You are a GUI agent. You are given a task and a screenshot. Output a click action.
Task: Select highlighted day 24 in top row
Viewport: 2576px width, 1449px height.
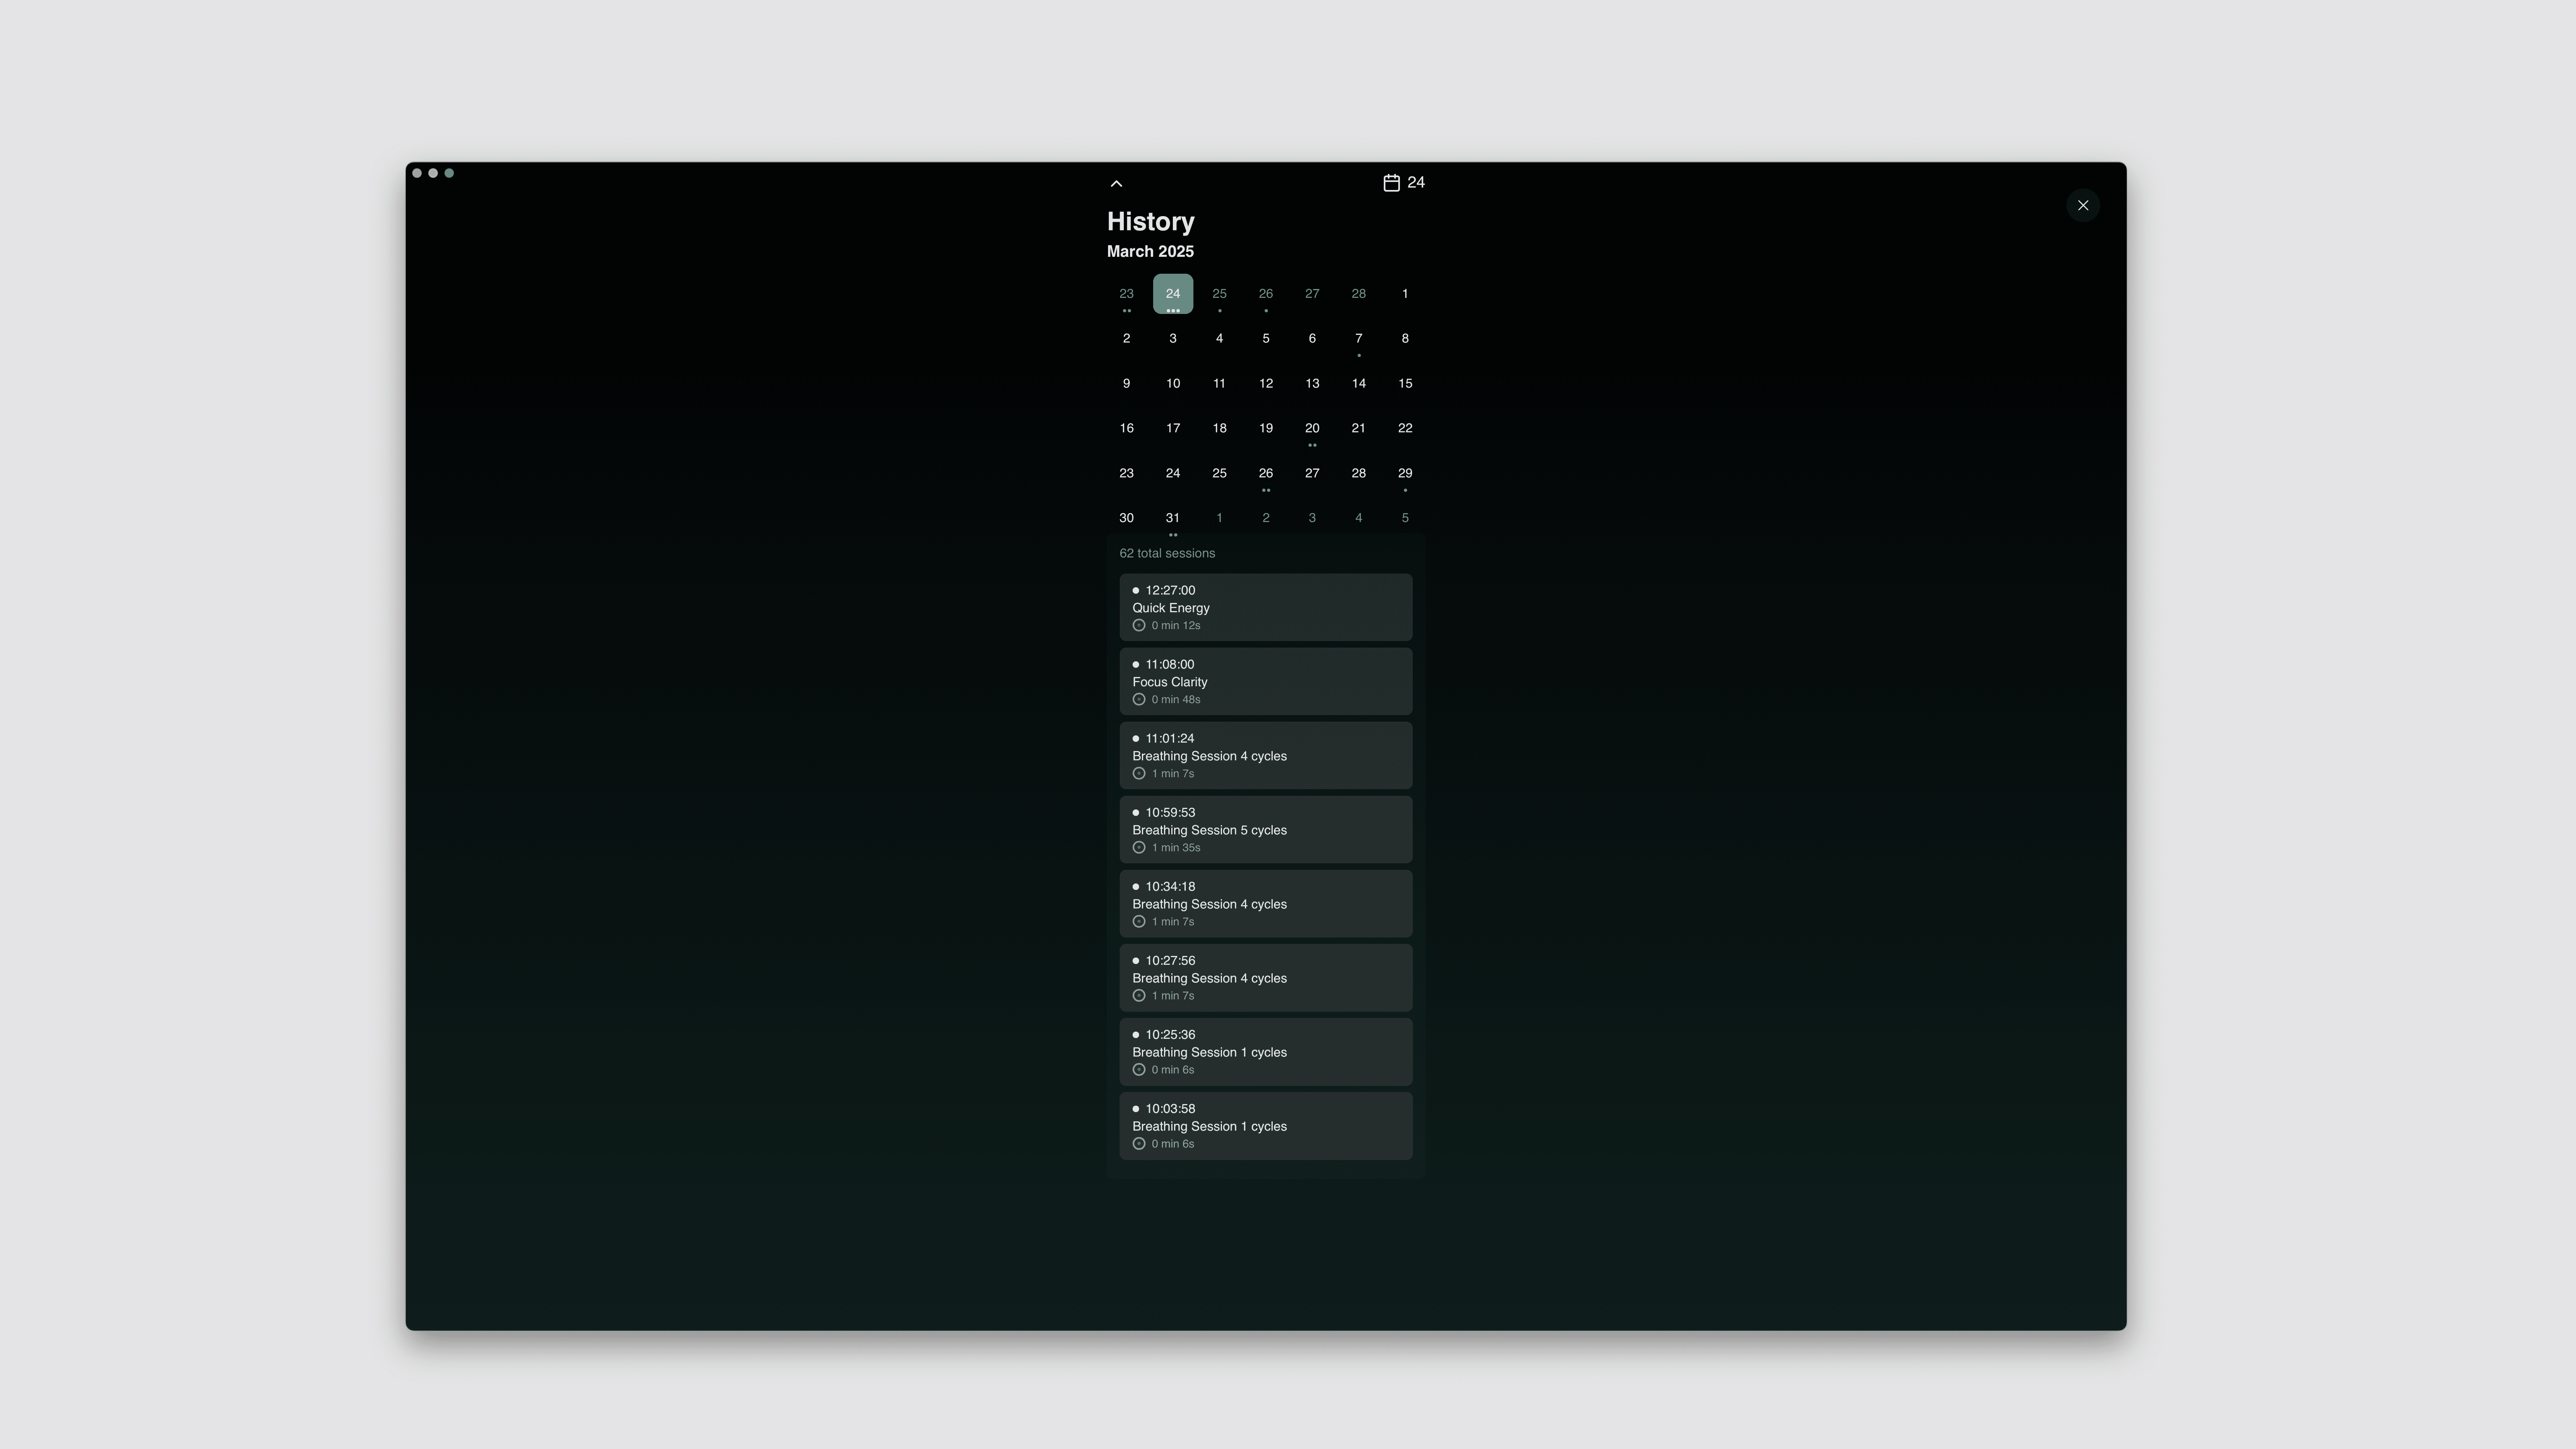[x=1172, y=294]
